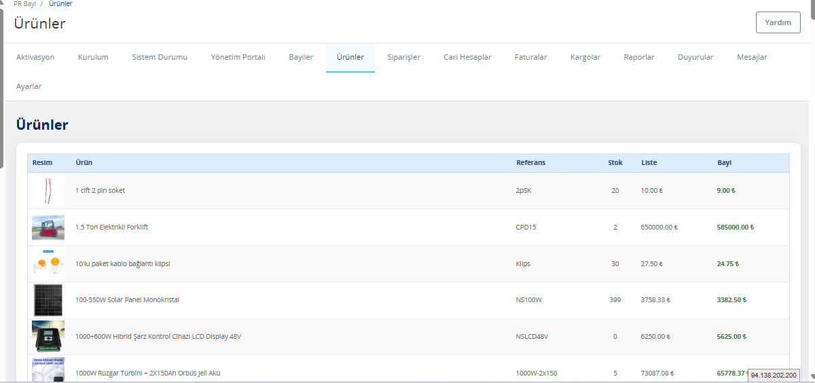
Task: Click reference code CPD15
Action: tap(526, 227)
